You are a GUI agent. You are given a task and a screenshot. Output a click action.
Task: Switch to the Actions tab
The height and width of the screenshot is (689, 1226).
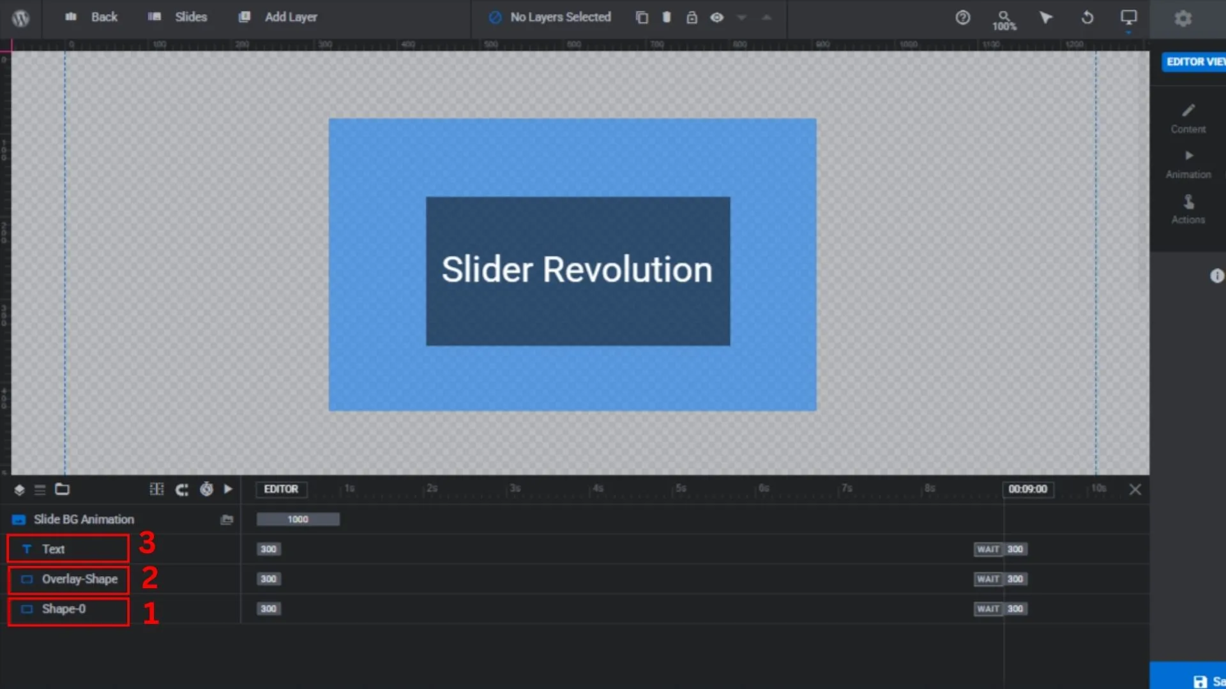click(1188, 210)
